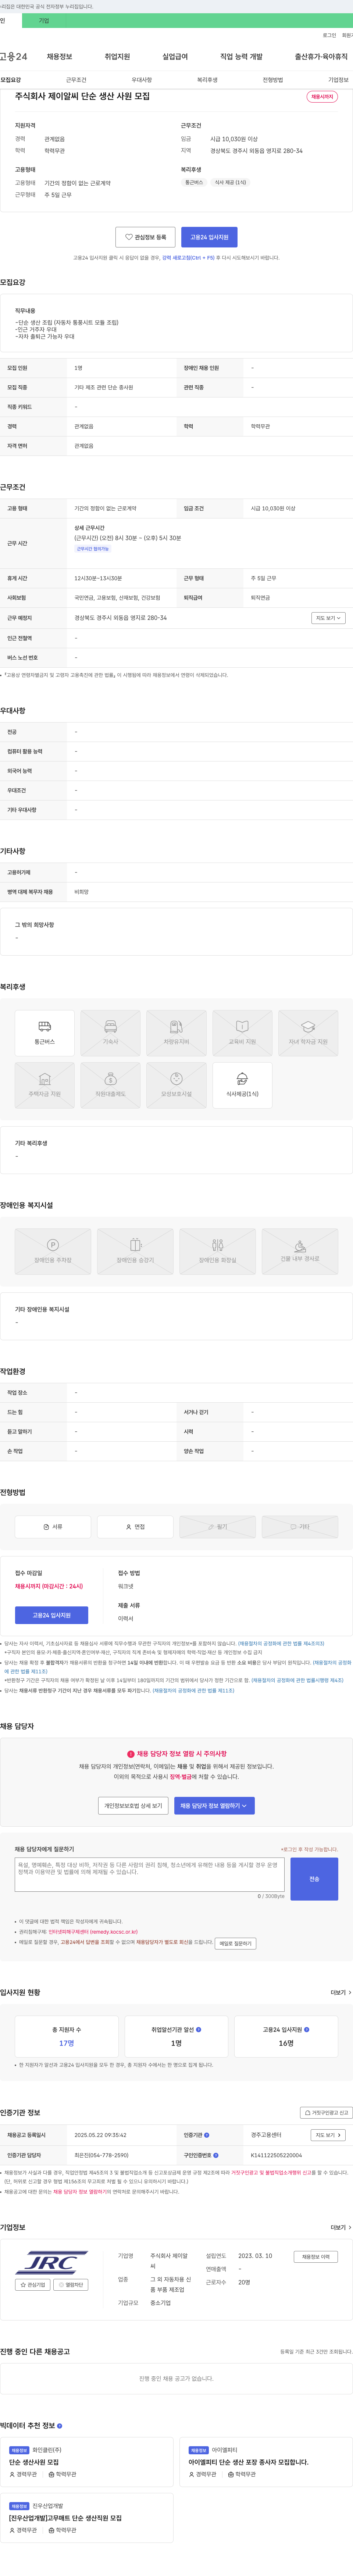Click 전송 button to send the question

click(314, 1878)
